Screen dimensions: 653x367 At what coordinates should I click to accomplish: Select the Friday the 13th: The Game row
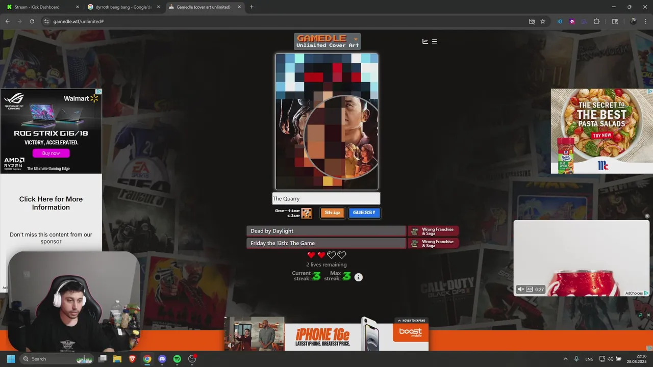[x=326, y=243]
